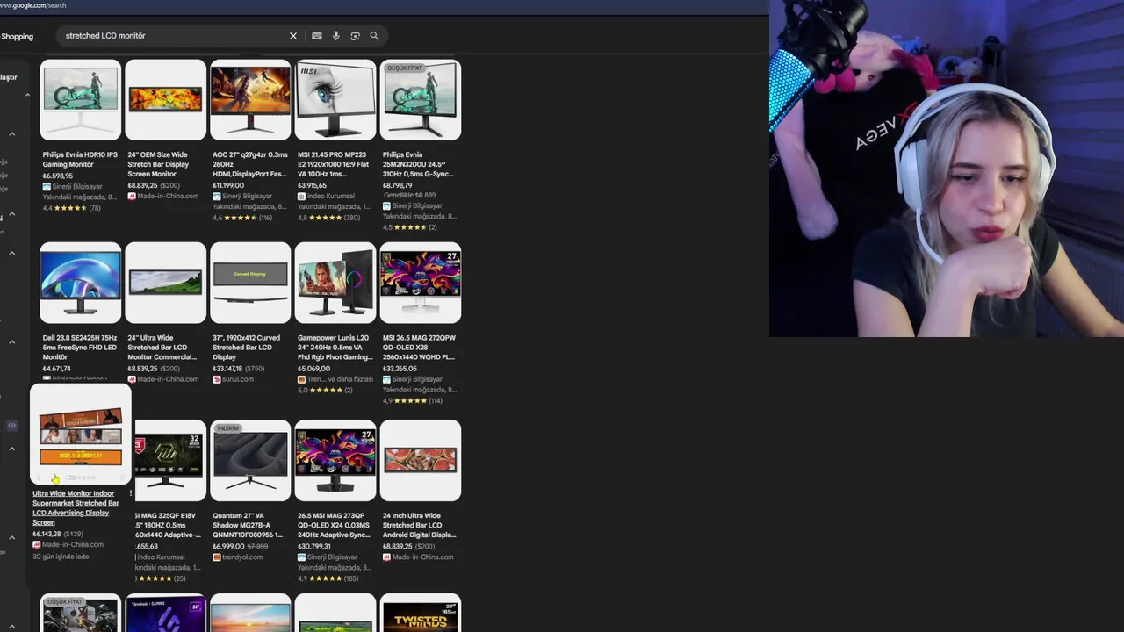Click title '24 Inch Ultra Wide Stretched Bar LCD Android'
The height and width of the screenshot is (632, 1124).
click(419, 525)
